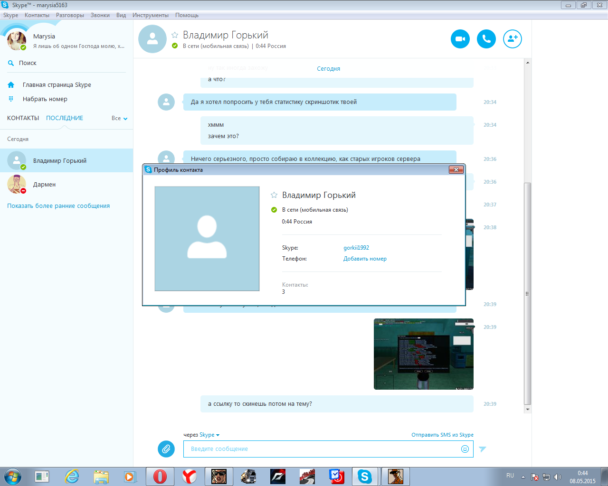Open Opera browser from the taskbar

click(x=160, y=477)
